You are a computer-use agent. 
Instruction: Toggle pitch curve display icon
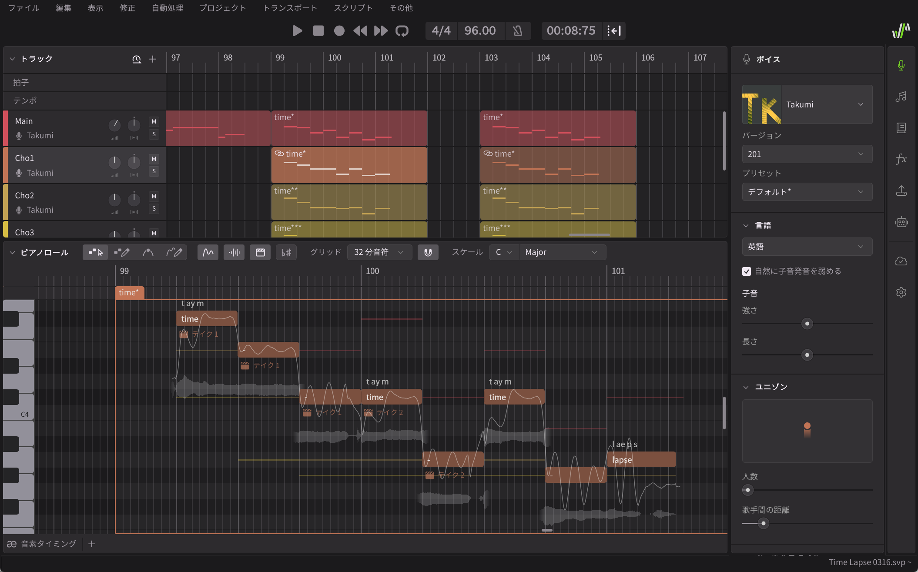pyautogui.click(x=208, y=252)
